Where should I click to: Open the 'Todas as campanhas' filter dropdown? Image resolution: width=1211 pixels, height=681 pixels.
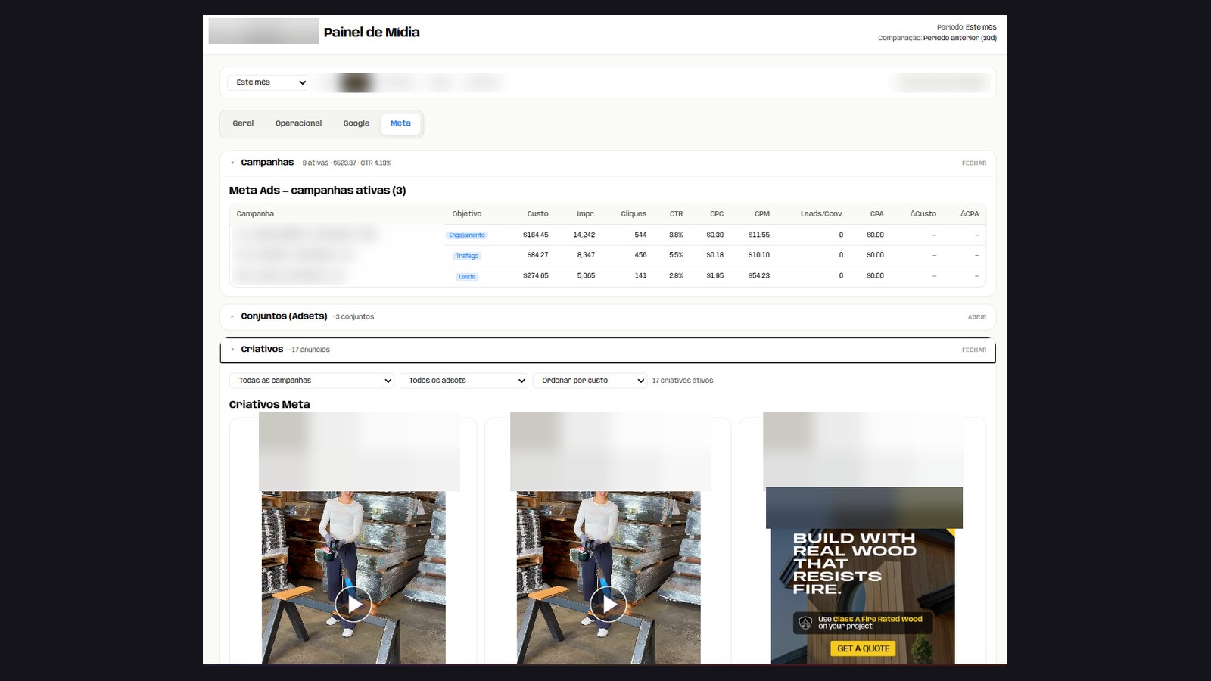point(312,381)
